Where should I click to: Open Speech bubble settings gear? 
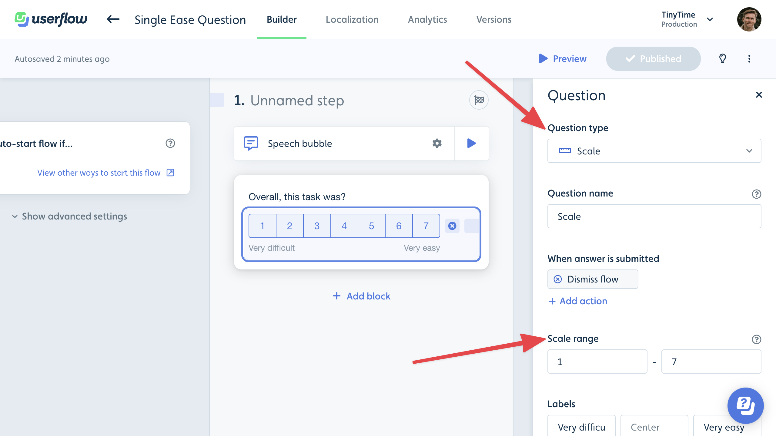coord(437,143)
